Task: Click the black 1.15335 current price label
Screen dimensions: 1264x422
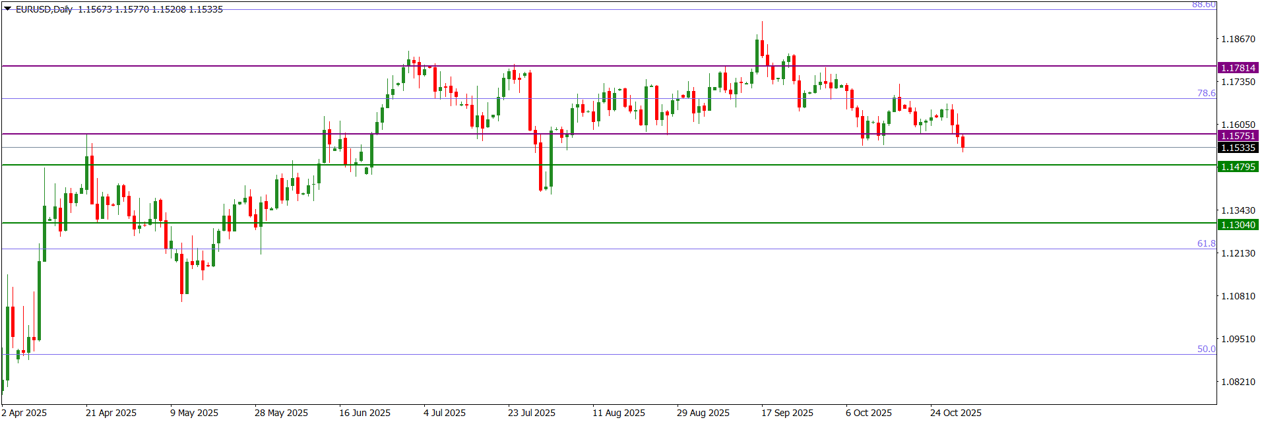Action: (x=1238, y=148)
